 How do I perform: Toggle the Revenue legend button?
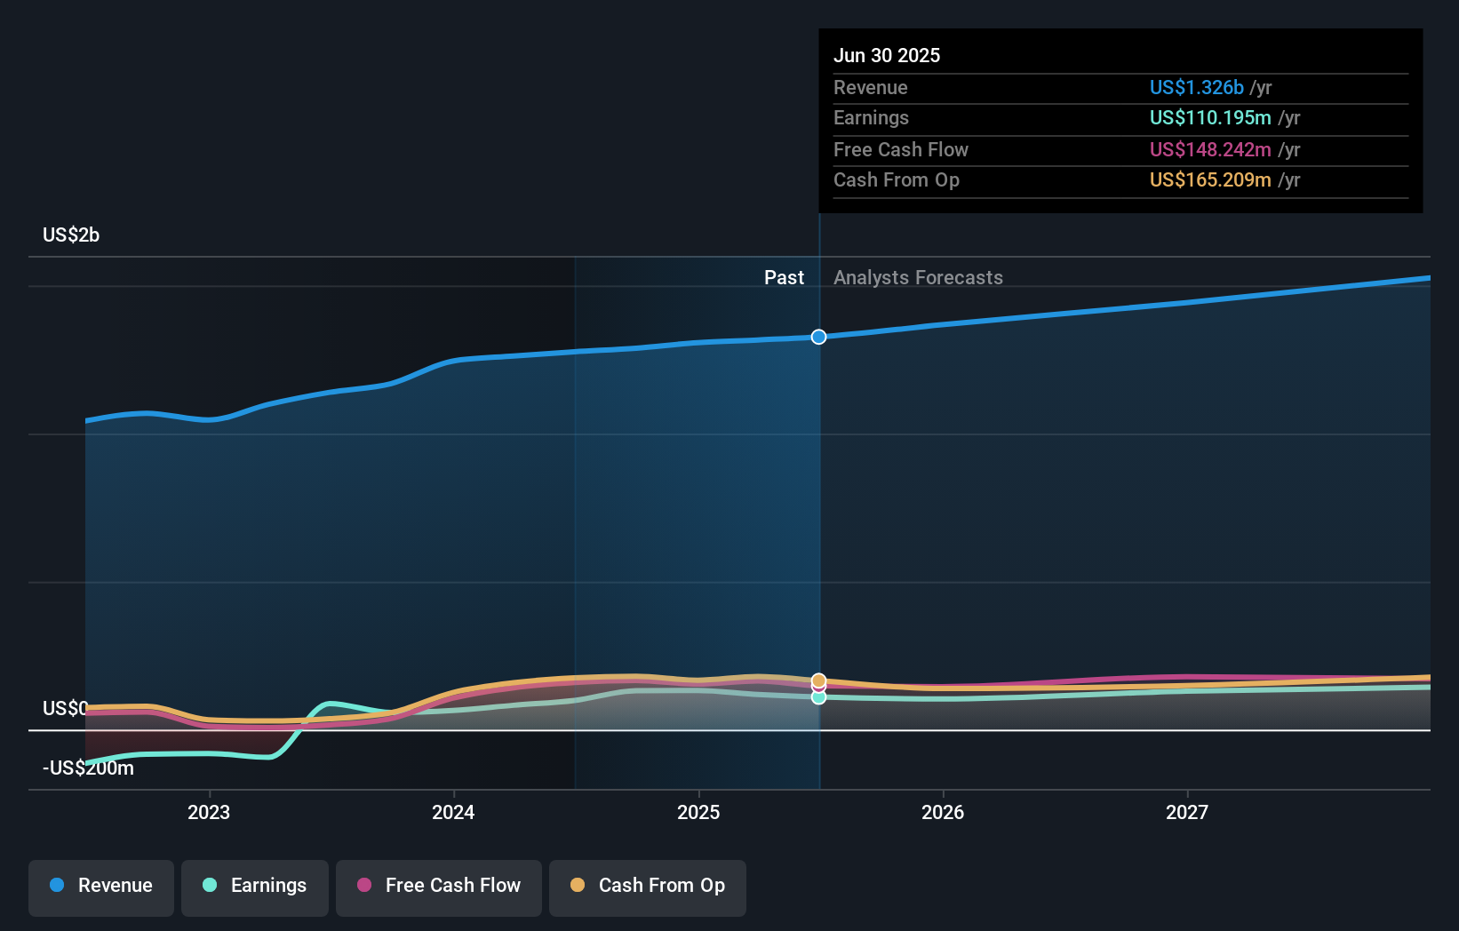click(101, 887)
